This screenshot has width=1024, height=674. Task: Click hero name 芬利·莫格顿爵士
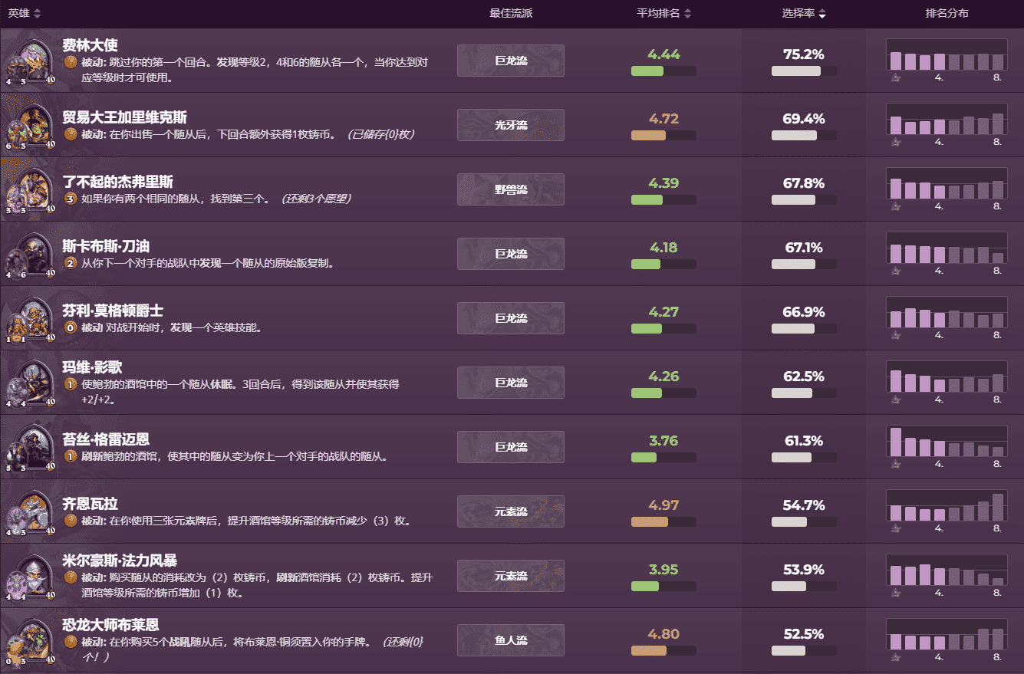(113, 311)
